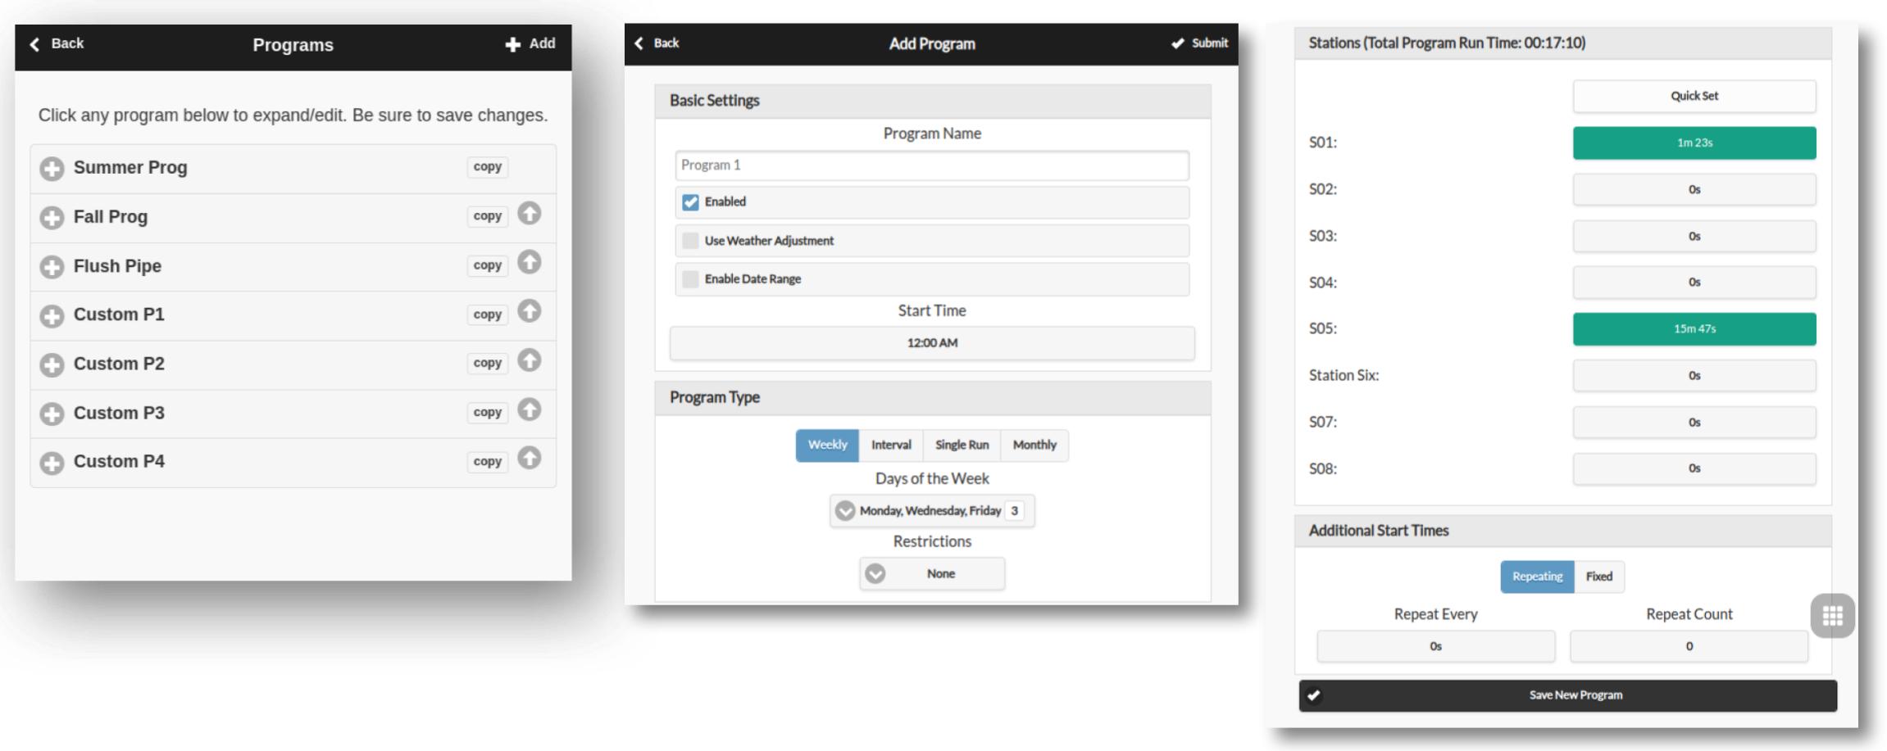Open the Restrictions dropdown showing None

click(x=931, y=574)
